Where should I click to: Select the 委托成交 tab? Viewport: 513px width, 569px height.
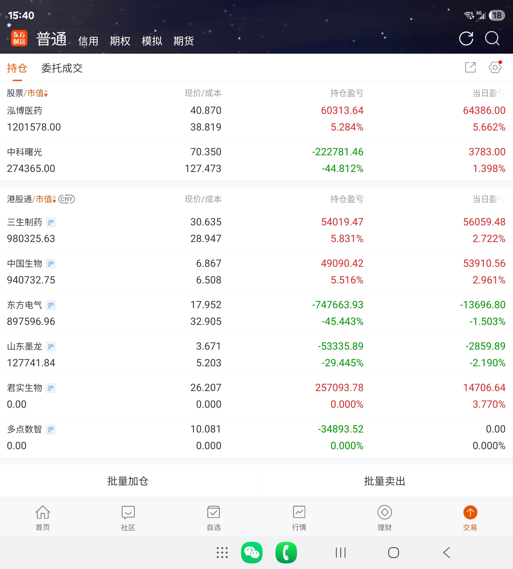(x=62, y=68)
